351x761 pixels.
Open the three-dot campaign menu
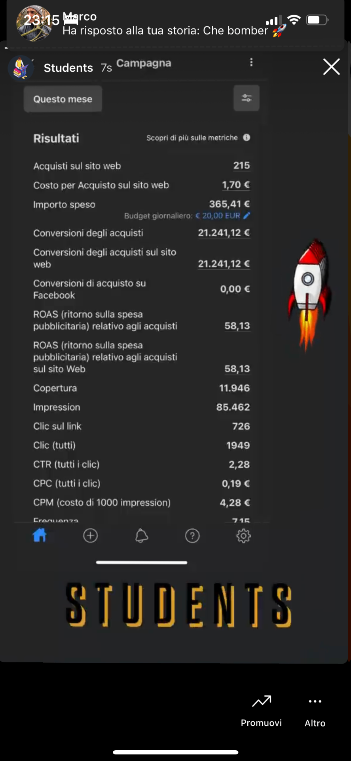[251, 63]
